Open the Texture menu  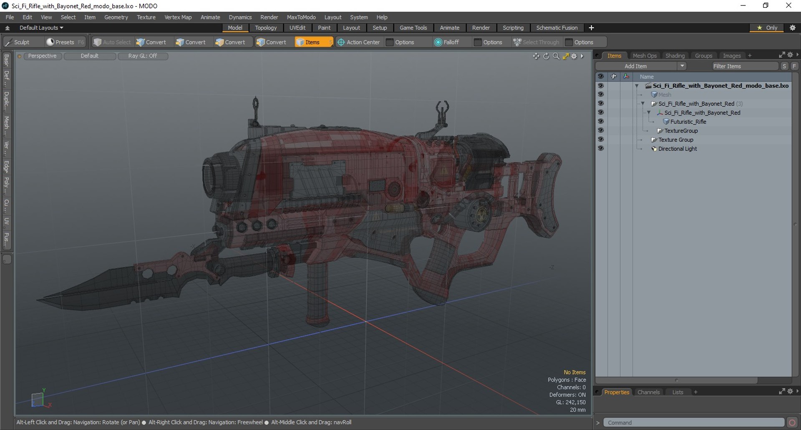point(146,17)
